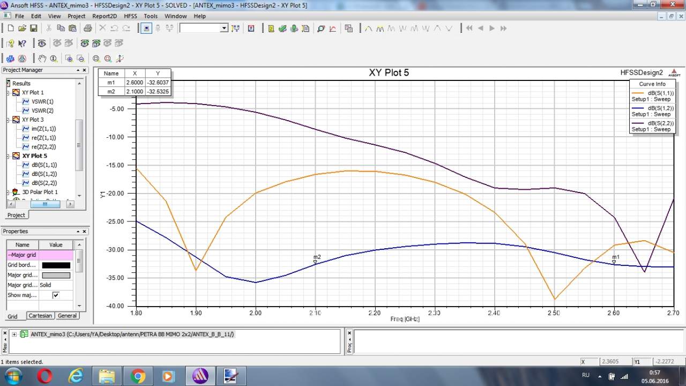Click the Zoom In magnifier icon
The image size is (686, 386).
[x=69, y=58]
